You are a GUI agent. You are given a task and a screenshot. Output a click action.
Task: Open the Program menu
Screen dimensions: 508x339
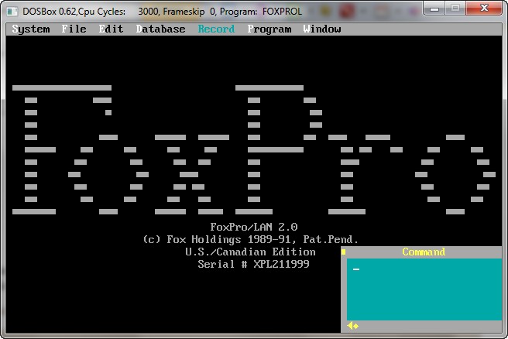coord(269,29)
